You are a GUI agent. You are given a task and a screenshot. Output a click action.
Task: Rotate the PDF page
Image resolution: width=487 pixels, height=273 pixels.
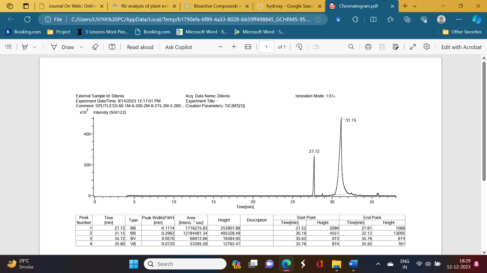pos(299,47)
